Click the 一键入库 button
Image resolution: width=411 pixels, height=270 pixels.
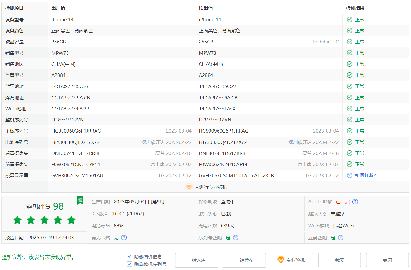[x=197, y=260]
